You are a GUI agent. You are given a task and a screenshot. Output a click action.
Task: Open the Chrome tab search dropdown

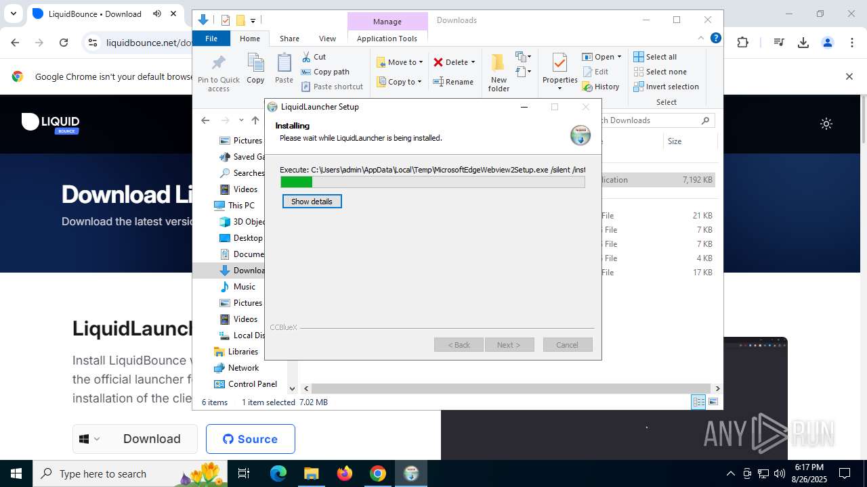(13, 14)
